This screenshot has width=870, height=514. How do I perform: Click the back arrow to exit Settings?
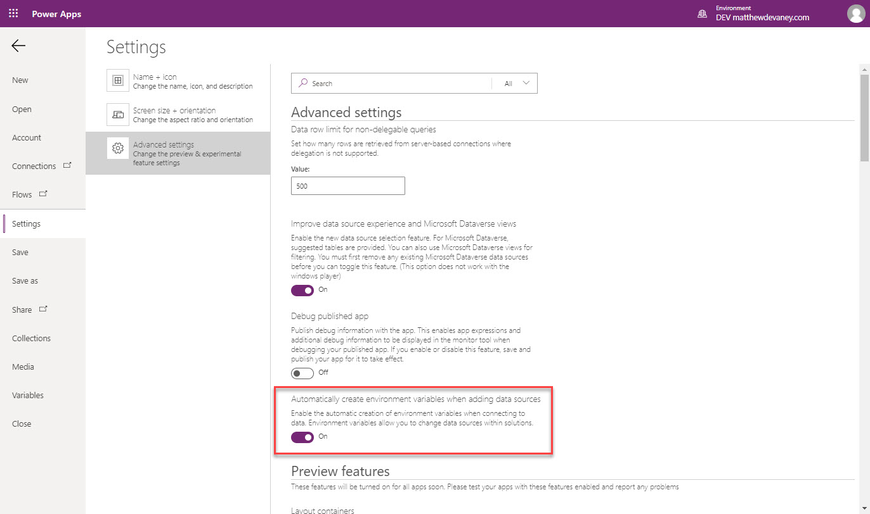(x=18, y=46)
